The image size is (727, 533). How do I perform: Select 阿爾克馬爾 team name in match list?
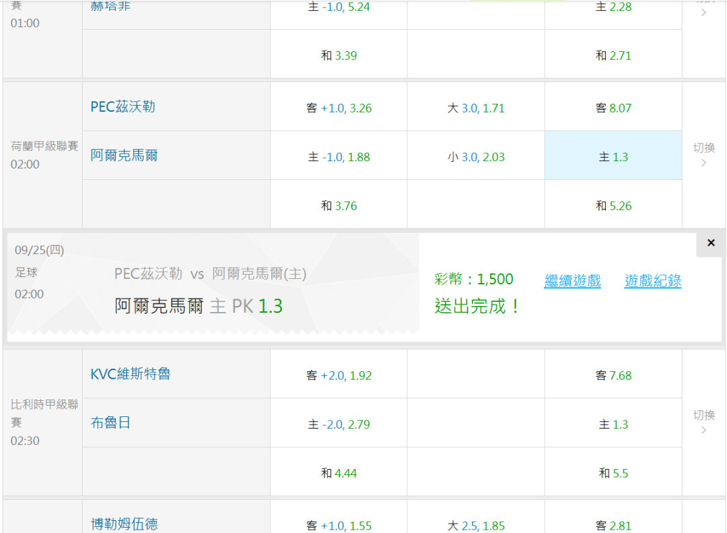tap(125, 156)
